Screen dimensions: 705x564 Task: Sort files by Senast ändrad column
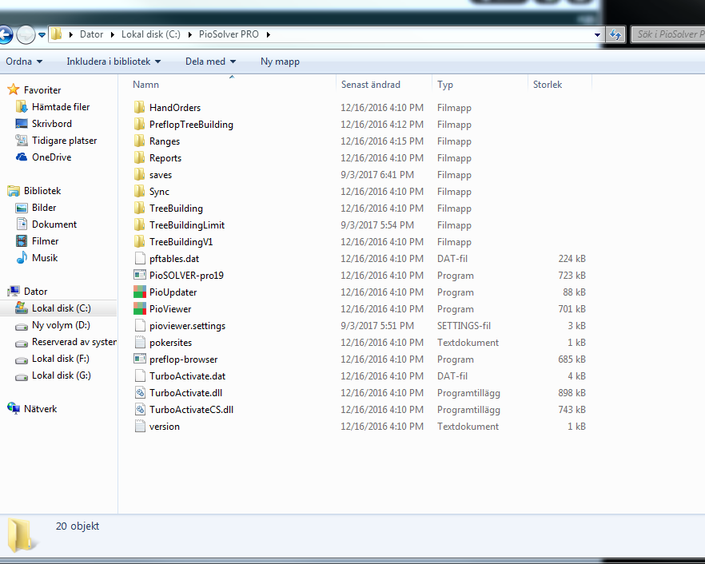point(384,85)
